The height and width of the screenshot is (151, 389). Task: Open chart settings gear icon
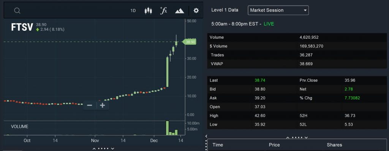pyautogui.click(x=196, y=10)
